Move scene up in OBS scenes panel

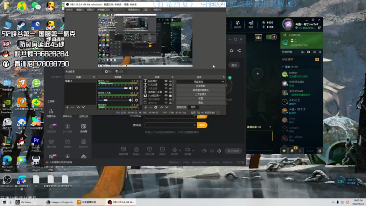point(78,107)
